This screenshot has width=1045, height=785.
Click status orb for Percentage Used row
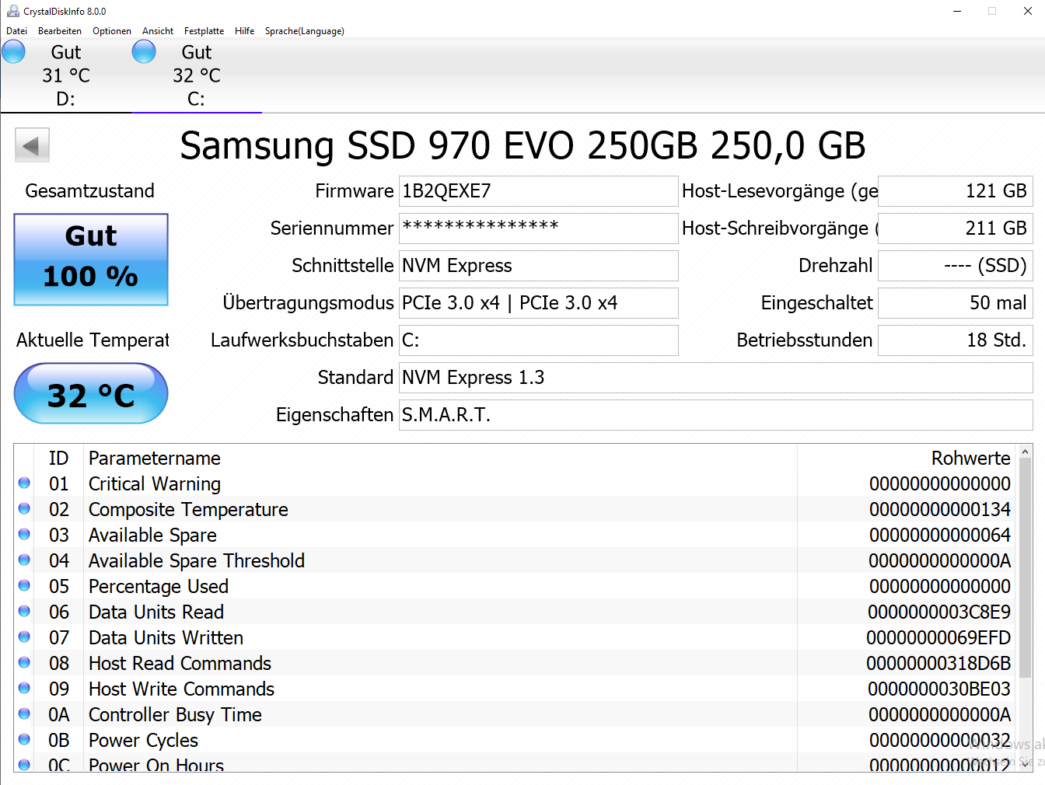tap(24, 585)
